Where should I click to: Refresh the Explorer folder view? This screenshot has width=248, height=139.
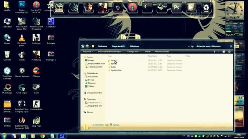192,46
